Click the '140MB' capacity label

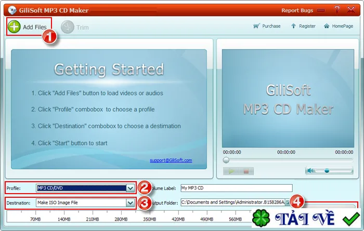tap(64, 219)
